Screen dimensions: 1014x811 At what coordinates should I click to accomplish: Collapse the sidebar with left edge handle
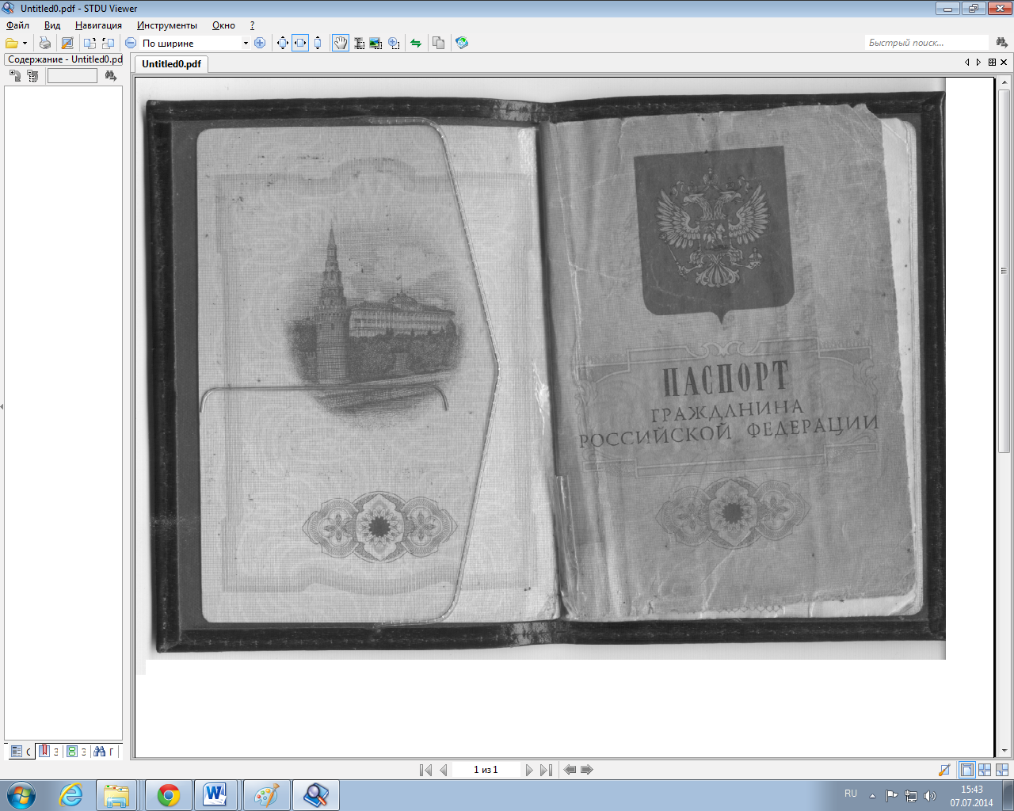point(2,406)
